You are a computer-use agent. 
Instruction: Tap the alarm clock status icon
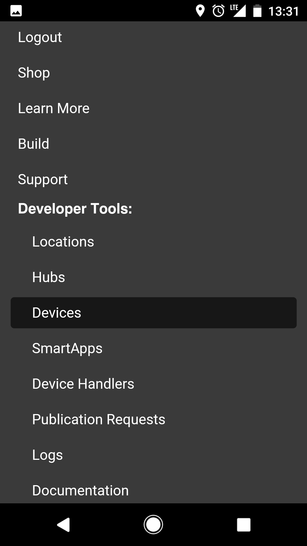pyautogui.click(x=218, y=11)
